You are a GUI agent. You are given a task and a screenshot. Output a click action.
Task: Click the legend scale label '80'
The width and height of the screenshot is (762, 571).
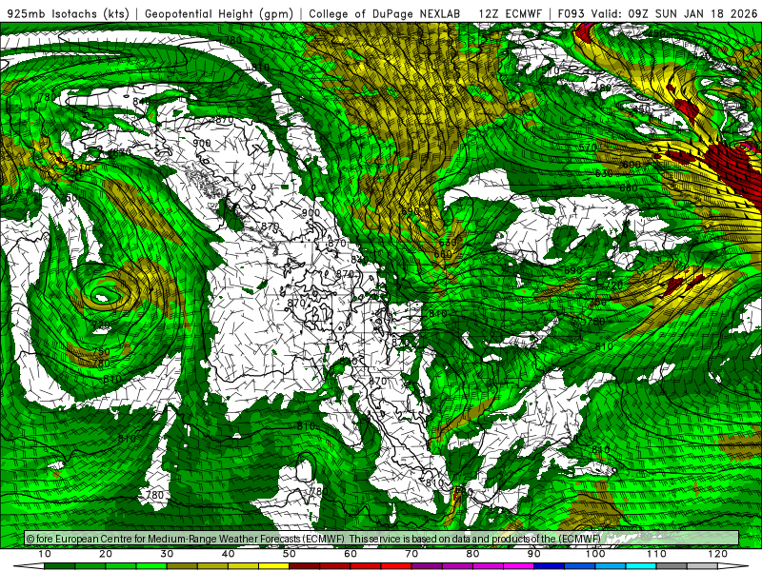472,554
